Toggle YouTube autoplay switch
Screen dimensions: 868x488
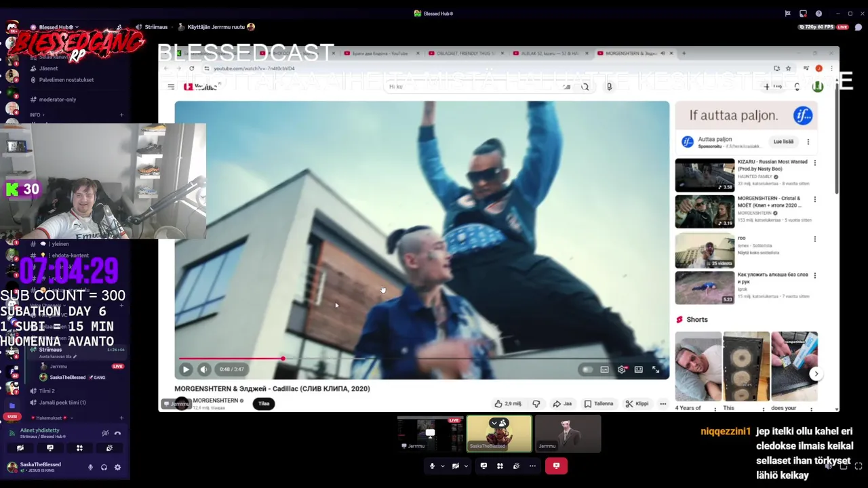pyautogui.click(x=587, y=369)
